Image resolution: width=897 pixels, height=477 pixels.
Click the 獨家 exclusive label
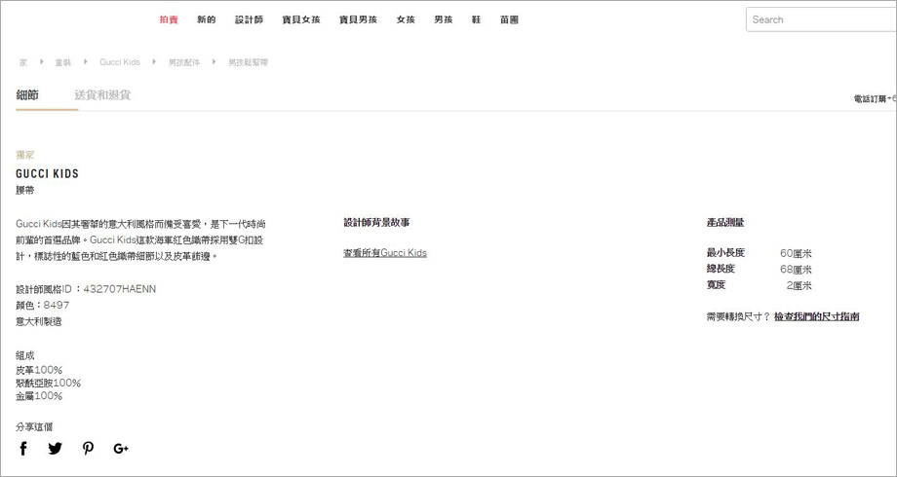coord(25,155)
